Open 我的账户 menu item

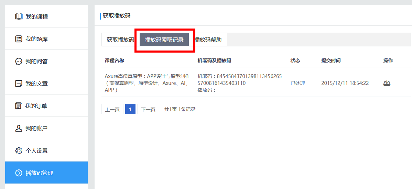pos(46,128)
